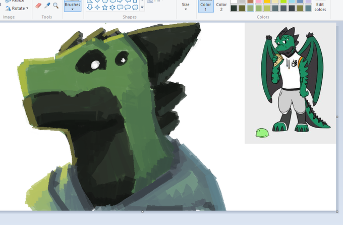
Task: Click the canvas bottom-edge resize handle
Action: [142, 212]
